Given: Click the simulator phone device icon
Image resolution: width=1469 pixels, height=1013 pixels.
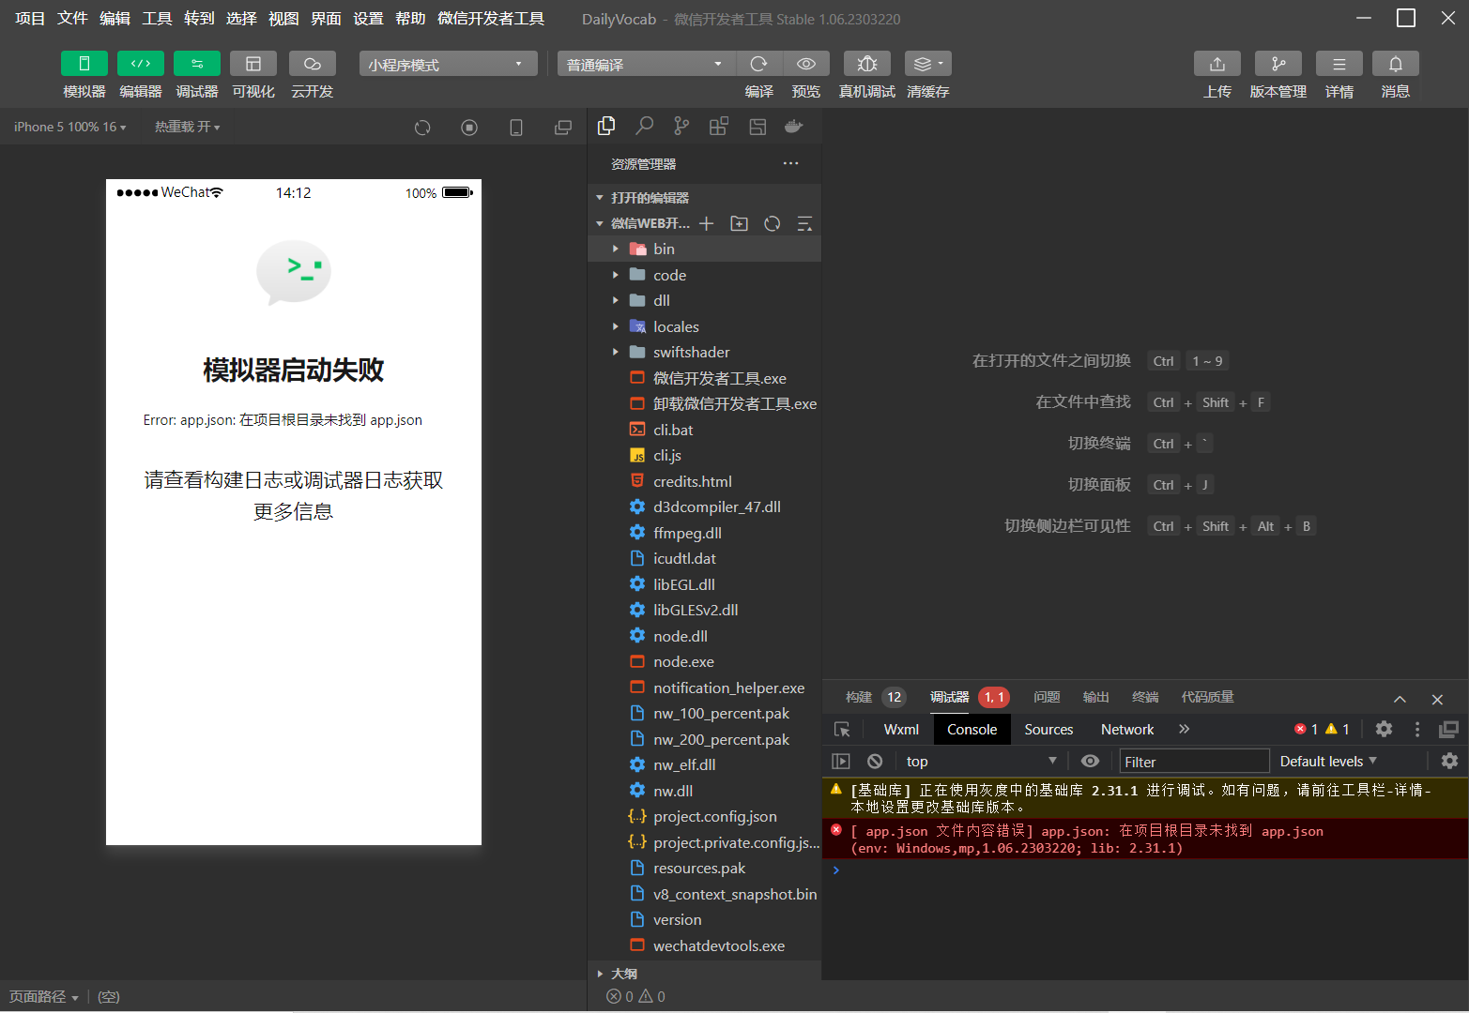Looking at the screenshot, I should click(516, 128).
